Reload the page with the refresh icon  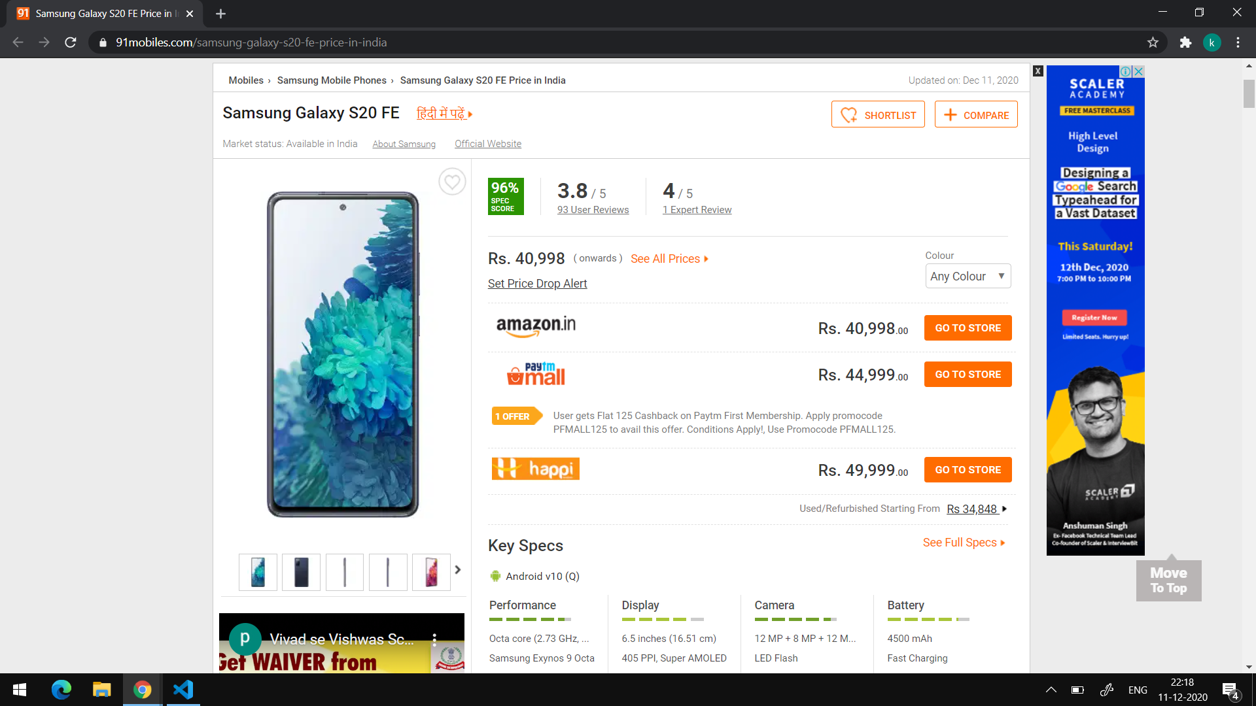71,42
